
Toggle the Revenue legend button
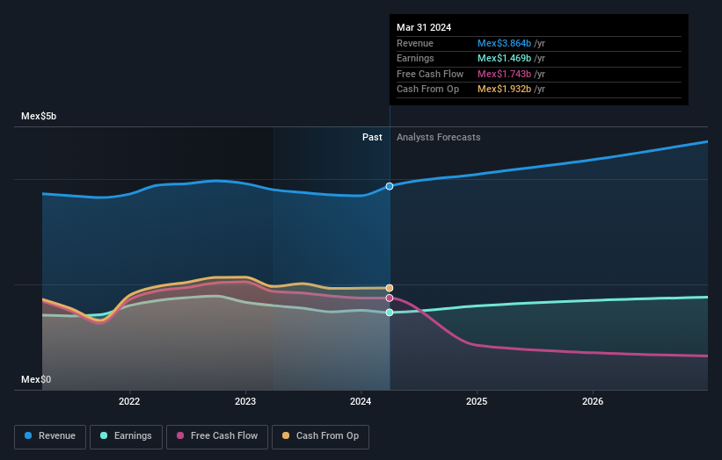[x=50, y=436]
